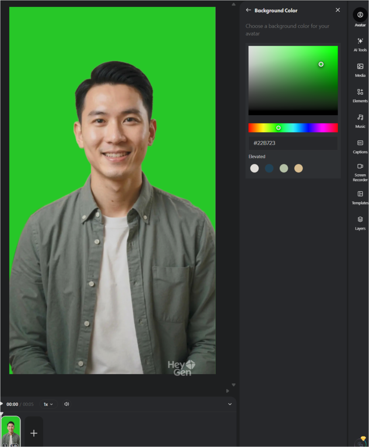Select the tan Elevated swatch
Viewport: 369px width, 447px height.
tap(298, 168)
